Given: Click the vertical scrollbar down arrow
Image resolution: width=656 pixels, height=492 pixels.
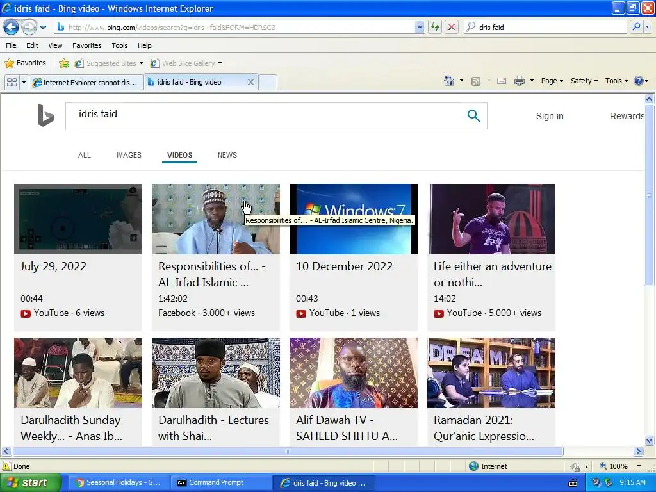Looking at the screenshot, I should pos(650,440).
